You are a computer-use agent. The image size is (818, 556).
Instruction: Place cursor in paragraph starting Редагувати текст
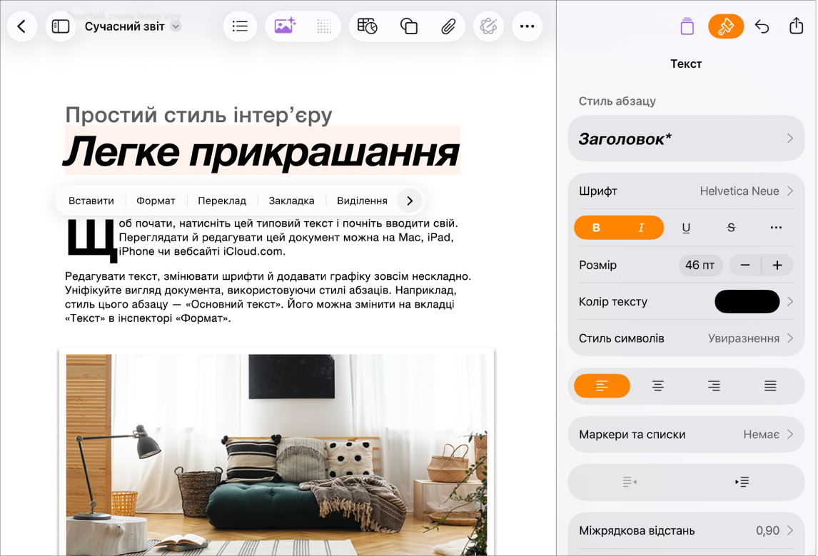[x=268, y=298]
